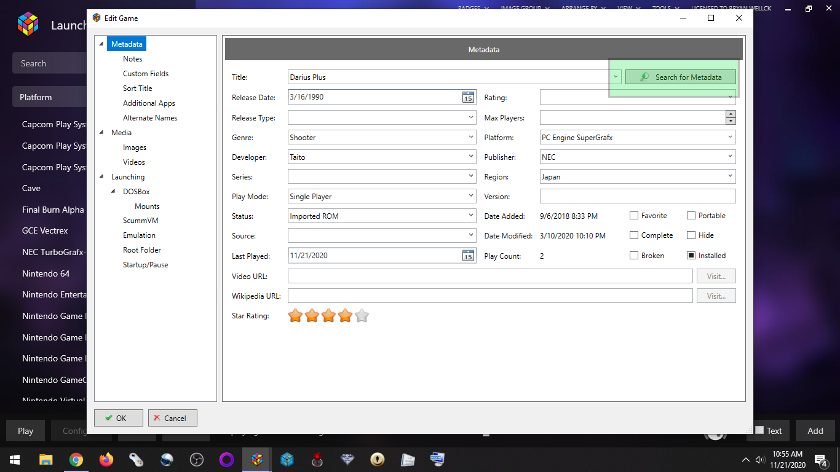
Task: Open Windows Start menu
Action: tap(15, 459)
